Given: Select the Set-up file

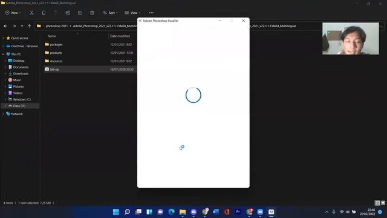Looking at the screenshot, I should [54, 70].
